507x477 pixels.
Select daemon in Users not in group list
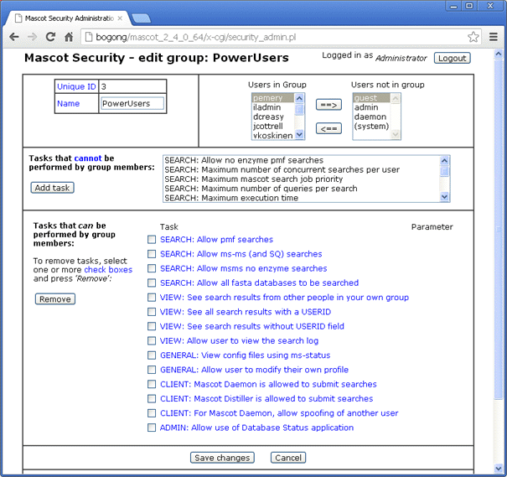pyautogui.click(x=372, y=117)
